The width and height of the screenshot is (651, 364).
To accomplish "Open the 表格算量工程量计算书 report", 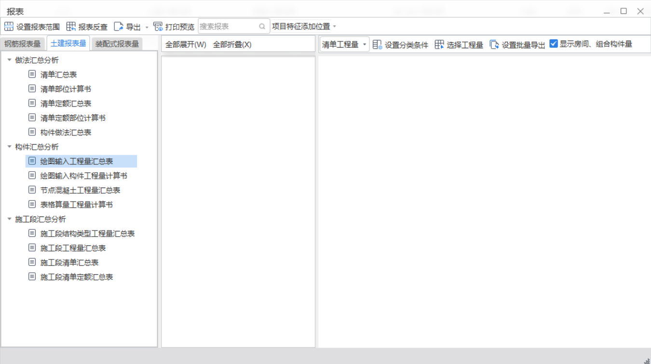I will tap(77, 204).
